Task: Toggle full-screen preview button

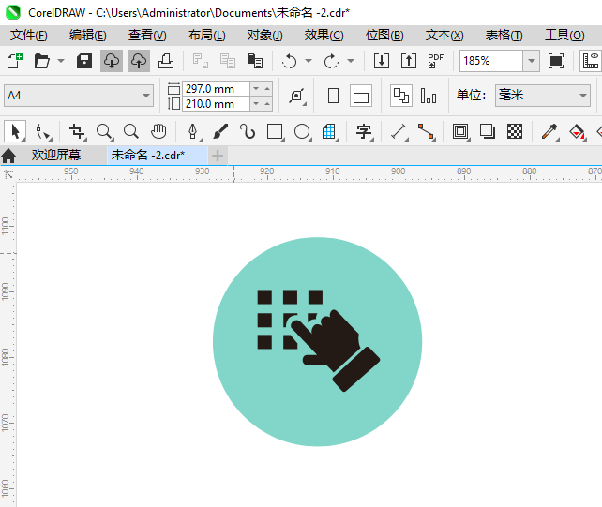Action: point(556,61)
